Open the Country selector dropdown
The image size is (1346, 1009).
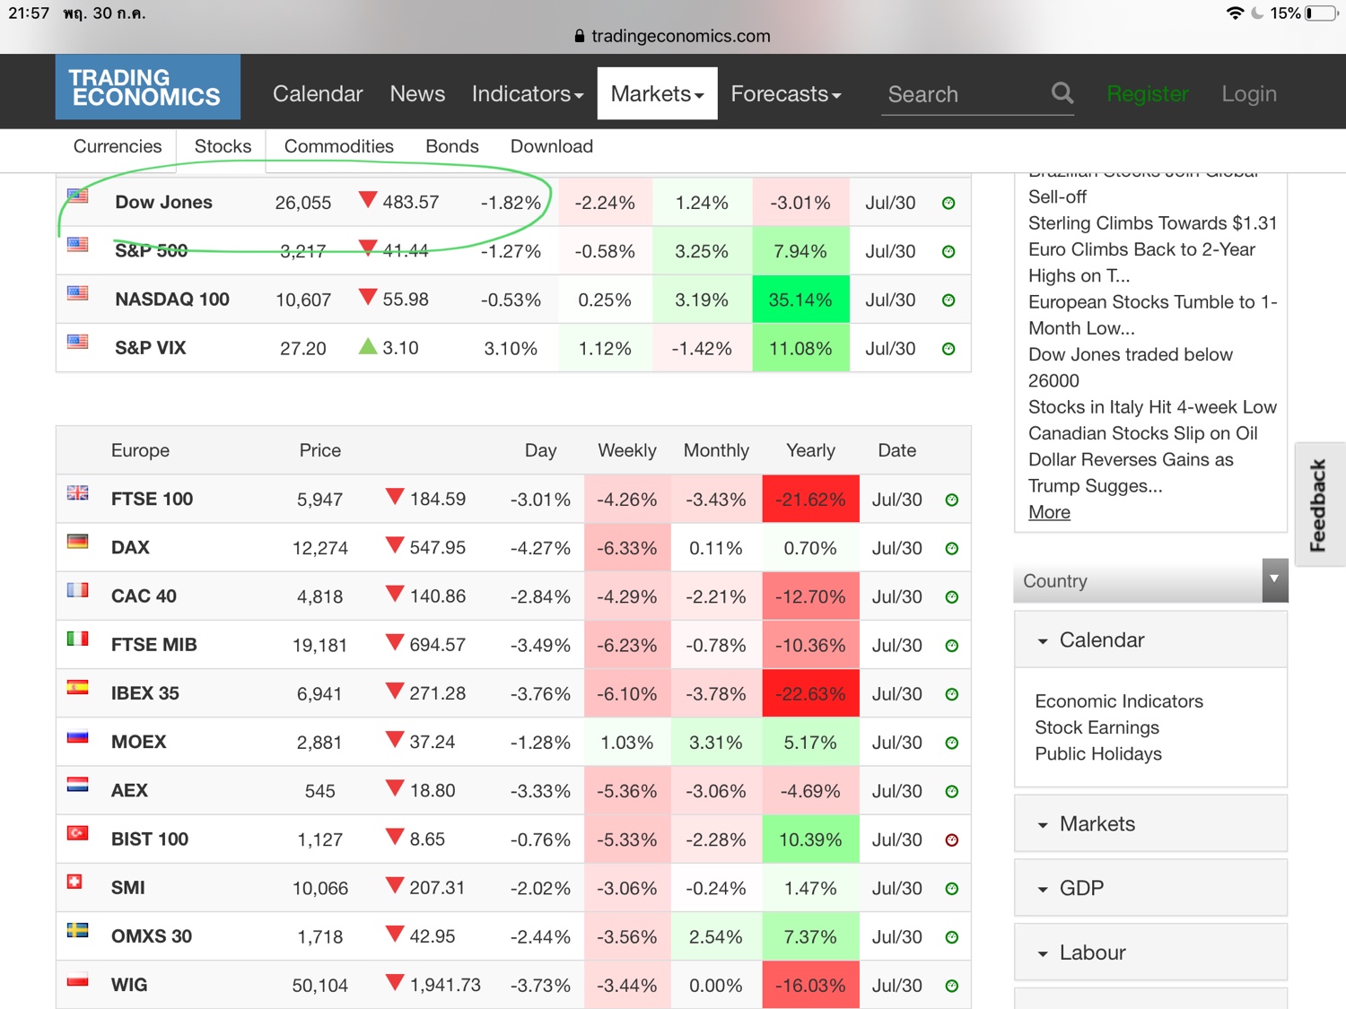click(1151, 580)
